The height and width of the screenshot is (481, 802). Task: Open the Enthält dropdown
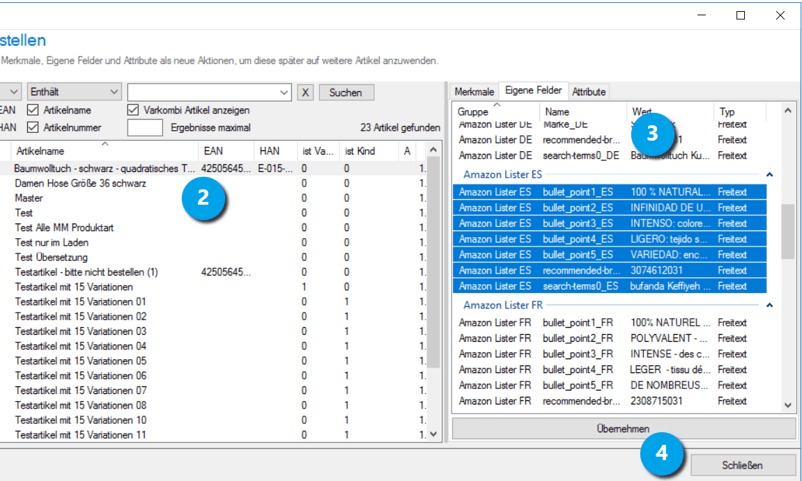(x=74, y=92)
